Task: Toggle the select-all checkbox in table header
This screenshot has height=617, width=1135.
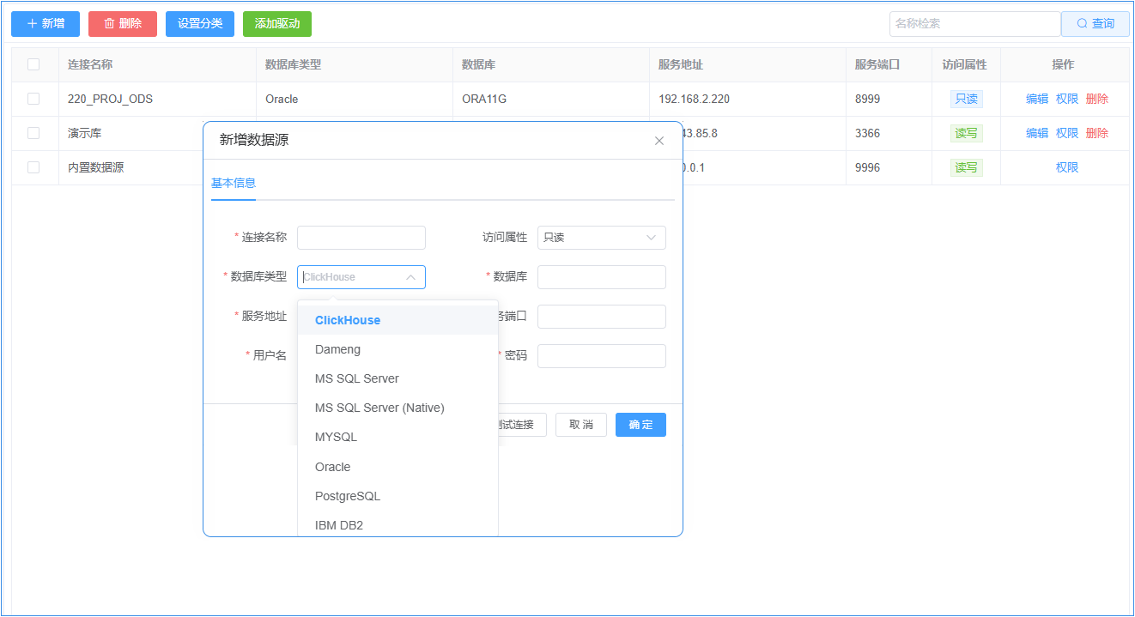Action: pos(33,64)
